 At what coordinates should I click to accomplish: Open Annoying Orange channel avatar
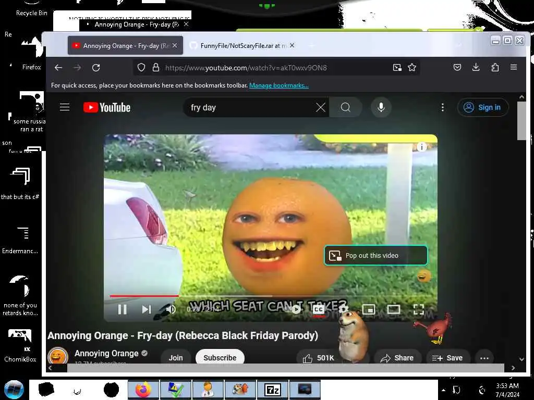click(58, 356)
